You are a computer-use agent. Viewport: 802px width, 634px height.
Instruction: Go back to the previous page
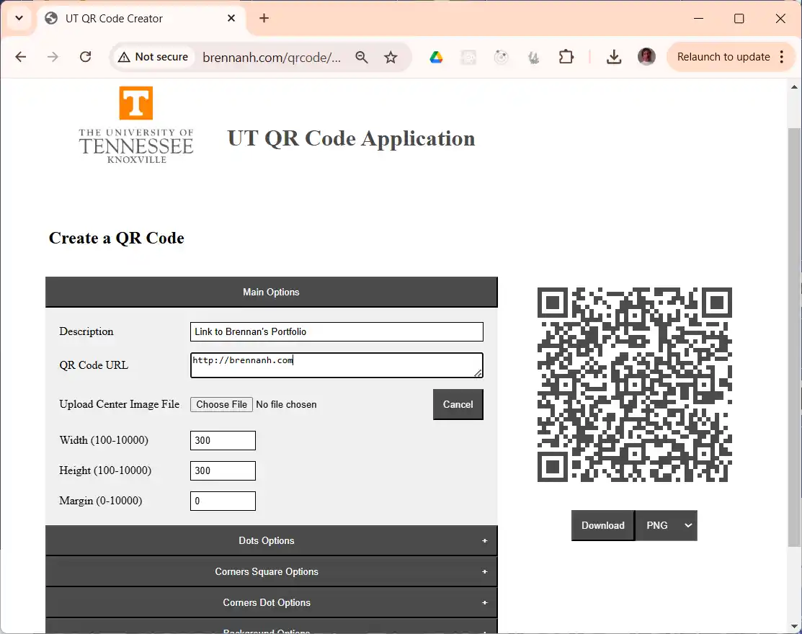(x=20, y=57)
